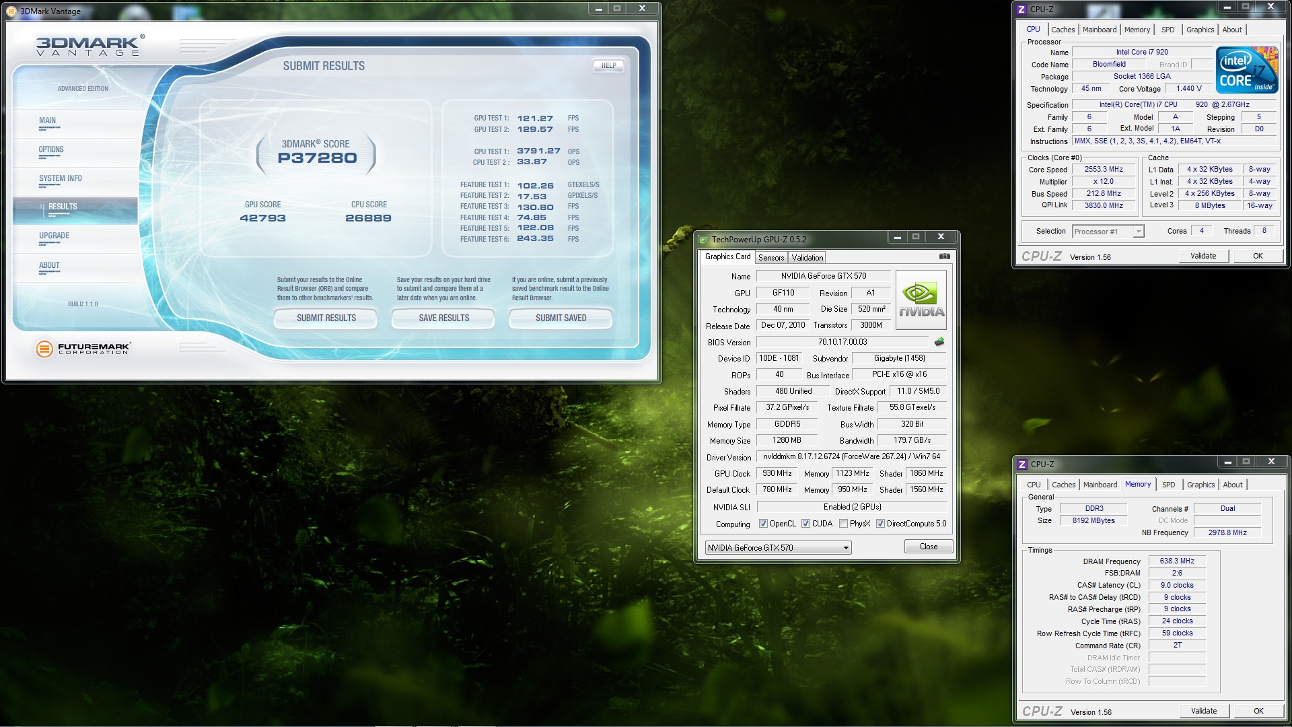This screenshot has width=1292, height=727.
Task: Click the GPU-Z Name field GeForce GTX 570
Action: tap(824, 276)
